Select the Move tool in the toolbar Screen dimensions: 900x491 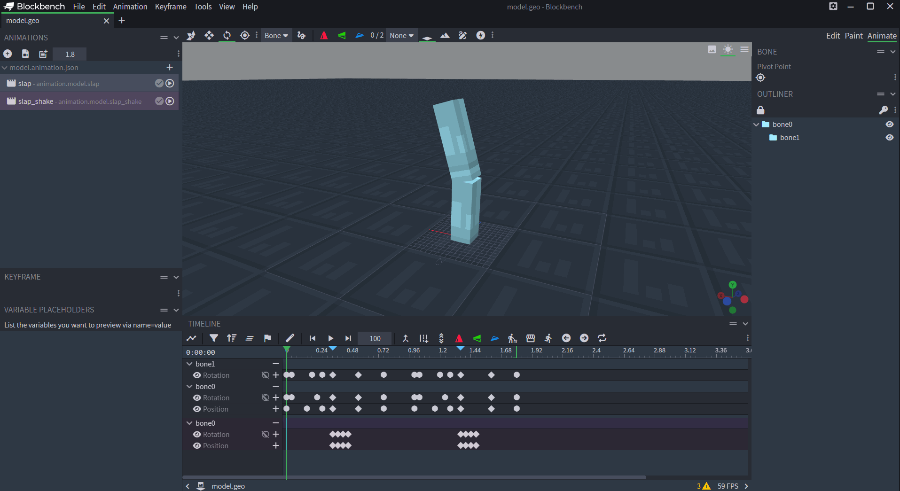point(209,35)
